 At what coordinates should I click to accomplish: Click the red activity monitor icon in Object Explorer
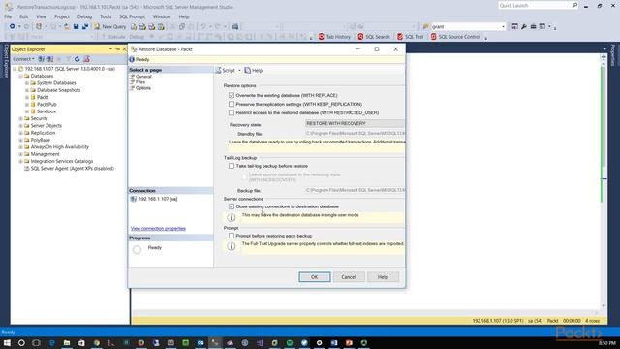[x=86, y=59]
